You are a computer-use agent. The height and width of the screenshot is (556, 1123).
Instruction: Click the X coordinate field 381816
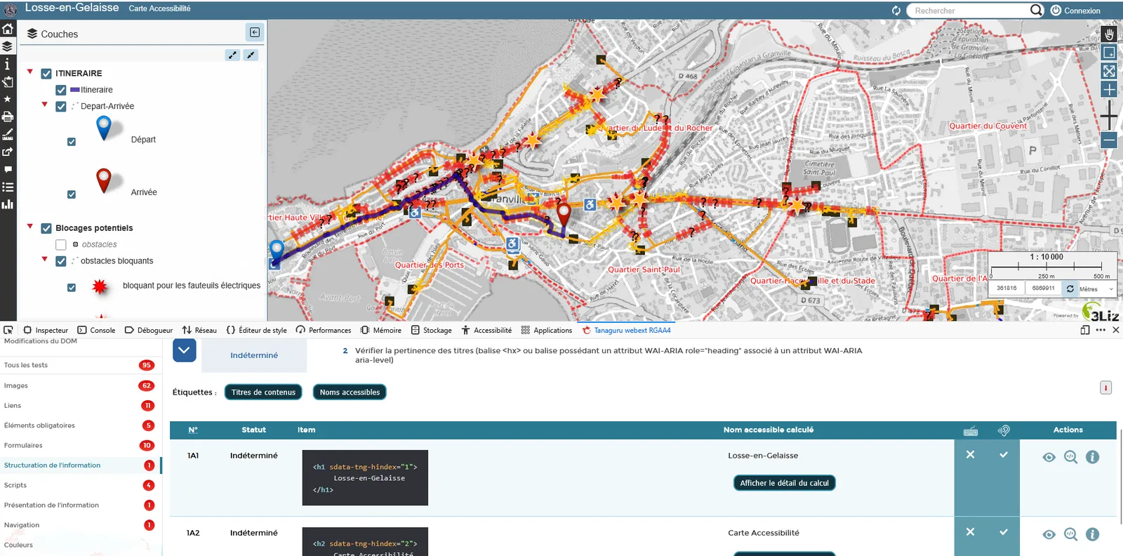click(x=1006, y=289)
